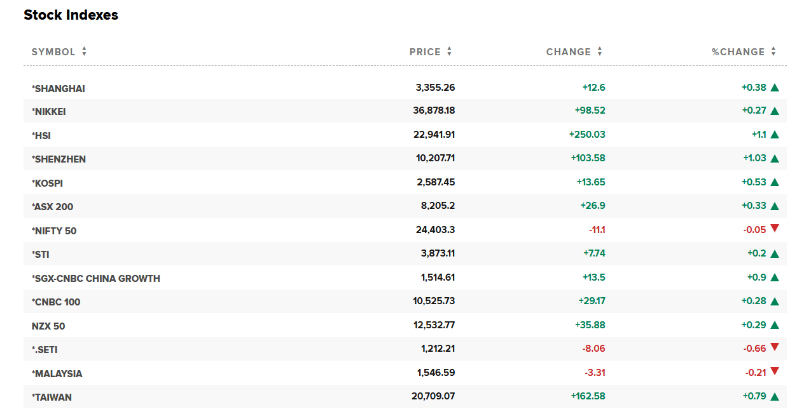Click the sort arrows beside CHANGE header
797x414 pixels.
click(x=599, y=51)
